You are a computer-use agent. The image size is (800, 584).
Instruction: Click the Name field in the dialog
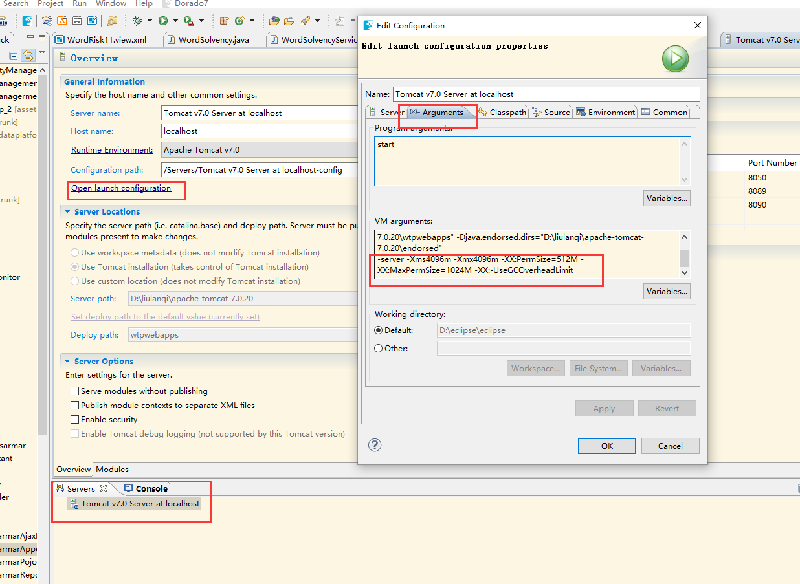coord(547,94)
